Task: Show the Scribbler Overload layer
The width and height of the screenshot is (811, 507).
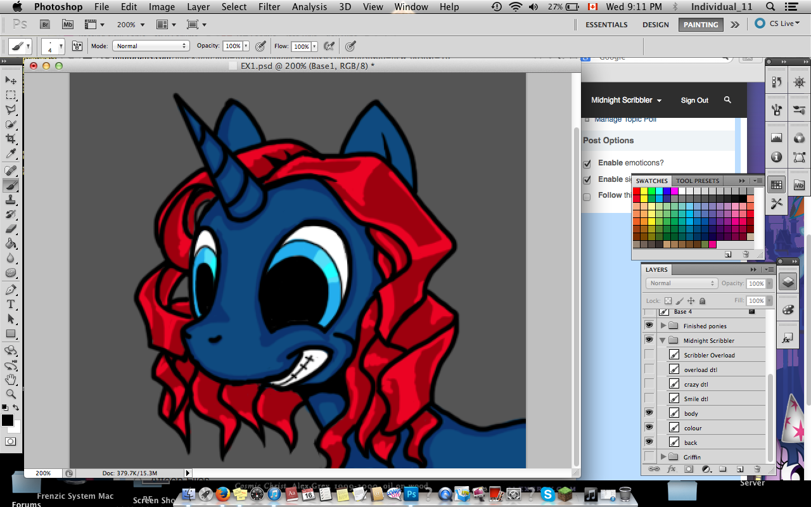Action: pos(649,354)
